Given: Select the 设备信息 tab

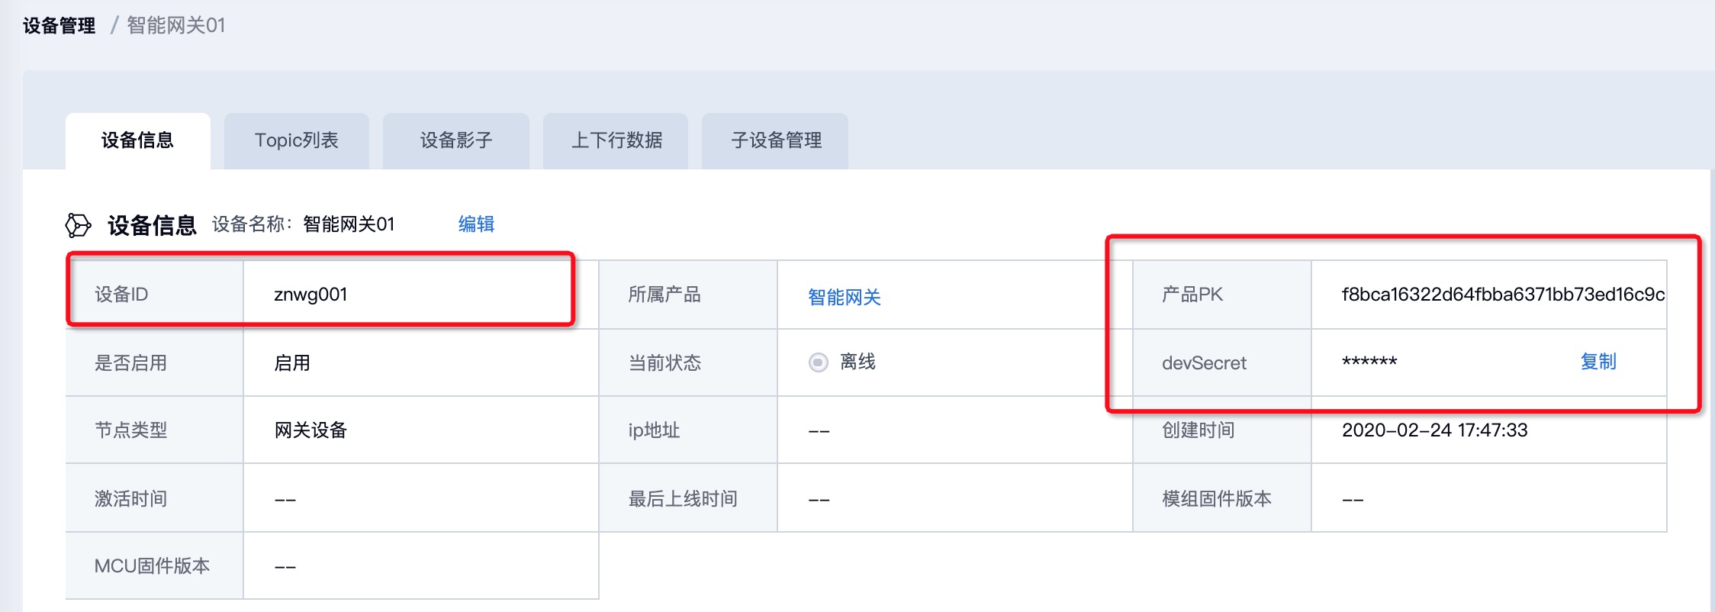Looking at the screenshot, I should 137,140.
